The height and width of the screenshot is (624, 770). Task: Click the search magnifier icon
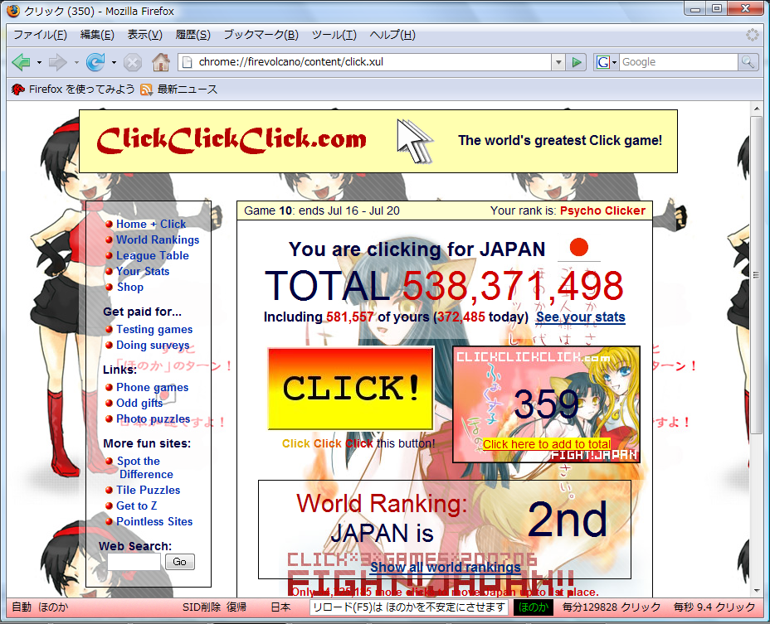(748, 62)
